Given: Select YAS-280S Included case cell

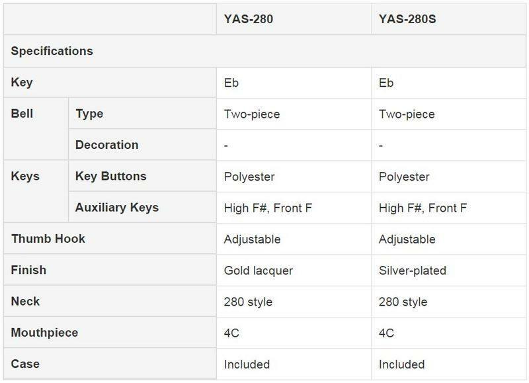Looking at the screenshot, I should [x=402, y=364].
